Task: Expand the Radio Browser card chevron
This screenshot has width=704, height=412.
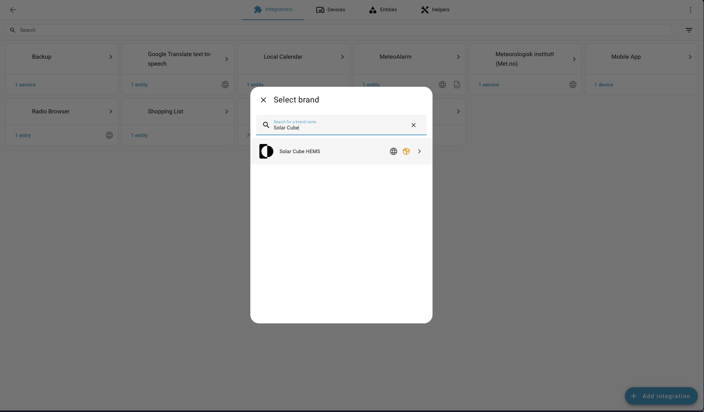Action: pyautogui.click(x=111, y=112)
